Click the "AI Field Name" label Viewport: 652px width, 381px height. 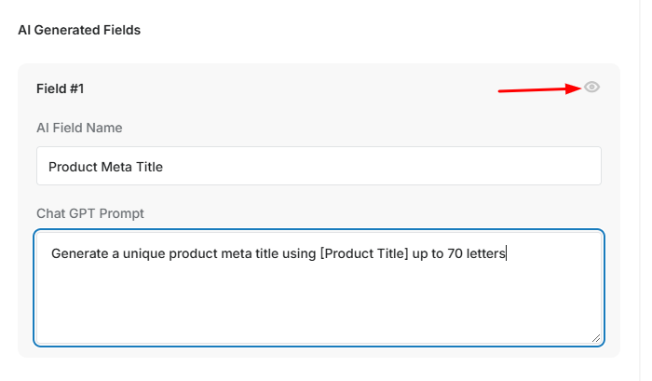tap(79, 128)
